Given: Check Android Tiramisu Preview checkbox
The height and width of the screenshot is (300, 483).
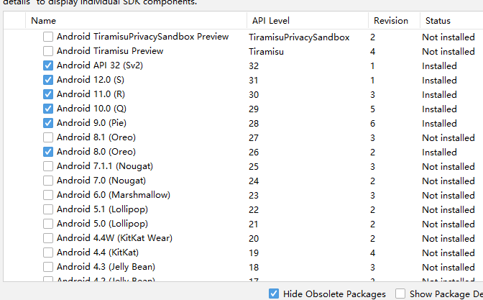Looking at the screenshot, I should pos(47,51).
